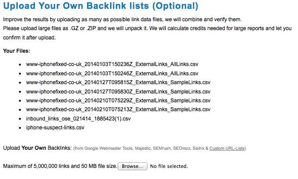Select the 20140127T095815Z SampleLinks.csv file entry
Image resolution: width=298 pixels, height=179 pixels.
(118, 82)
